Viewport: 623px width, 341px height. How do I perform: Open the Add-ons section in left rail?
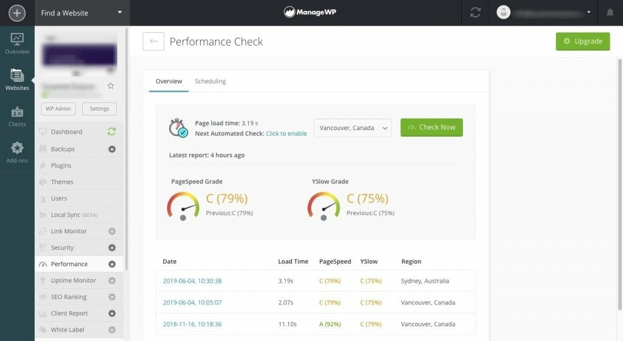tap(17, 153)
